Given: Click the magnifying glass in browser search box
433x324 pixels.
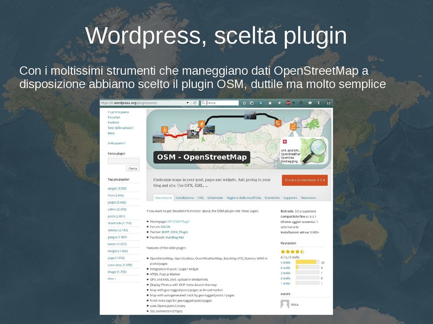Looking at the screenshot, I should tap(204, 103).
